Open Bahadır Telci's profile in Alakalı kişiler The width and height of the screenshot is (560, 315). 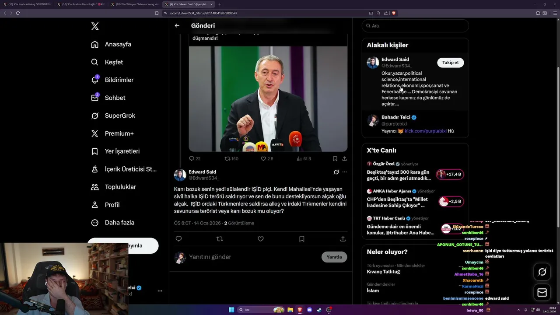[396, 117]
